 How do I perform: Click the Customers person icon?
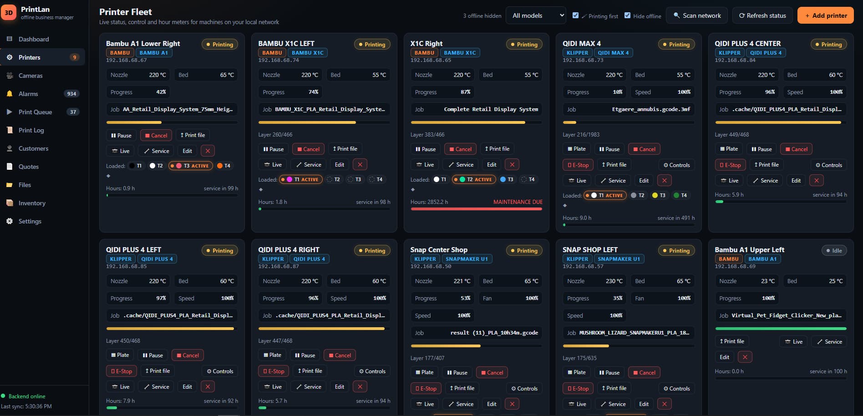10,148
